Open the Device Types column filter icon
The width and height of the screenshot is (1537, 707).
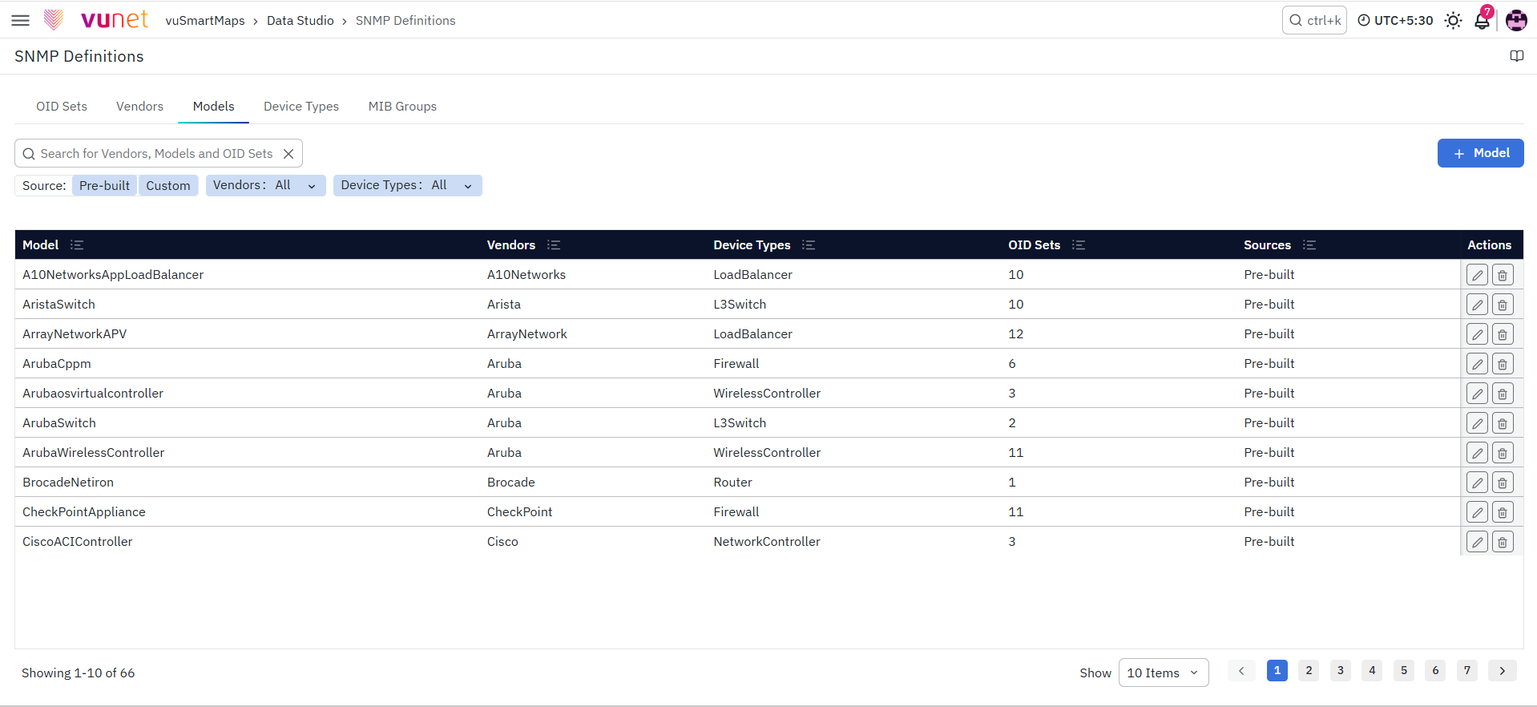[x=809, y=245]
